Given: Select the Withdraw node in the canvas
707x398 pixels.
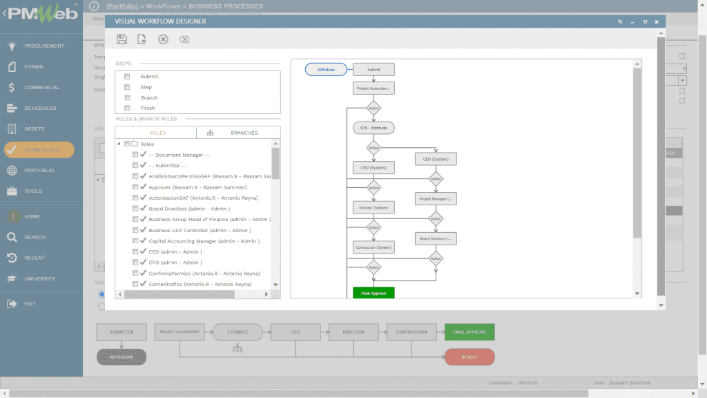Looking at the screenshot, I should tap(326, 70).
